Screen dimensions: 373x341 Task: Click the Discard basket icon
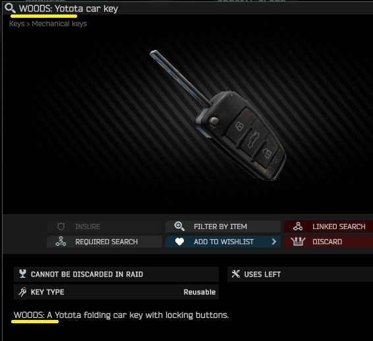coord(298,242)
